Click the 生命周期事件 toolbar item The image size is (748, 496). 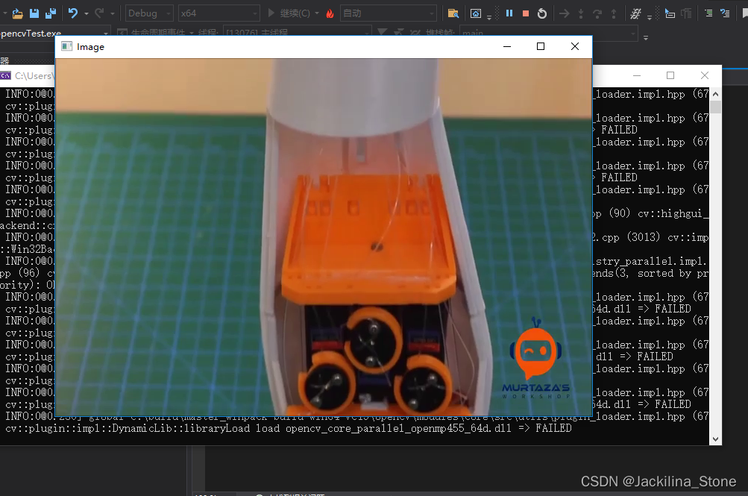153,31
